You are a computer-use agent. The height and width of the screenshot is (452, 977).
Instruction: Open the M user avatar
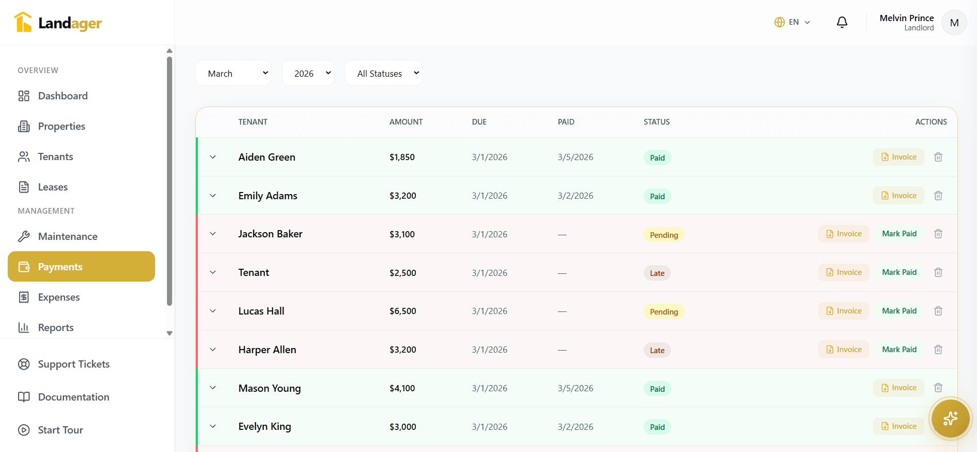(x=954, y=23)
